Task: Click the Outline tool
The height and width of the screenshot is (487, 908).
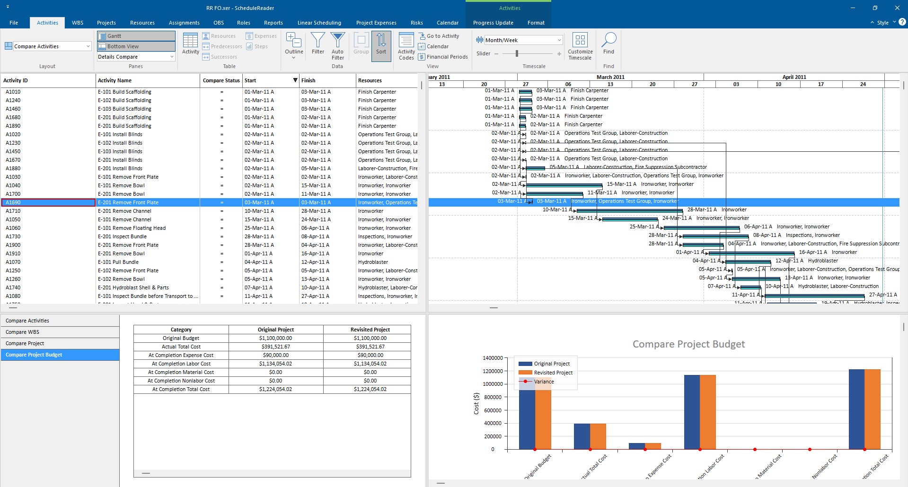Action: (294, 44)
